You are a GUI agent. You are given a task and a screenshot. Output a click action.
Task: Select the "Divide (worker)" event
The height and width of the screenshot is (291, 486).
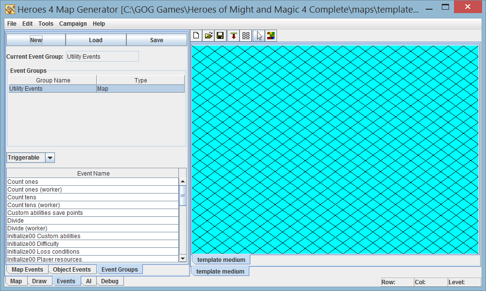(x=93, y=228)
